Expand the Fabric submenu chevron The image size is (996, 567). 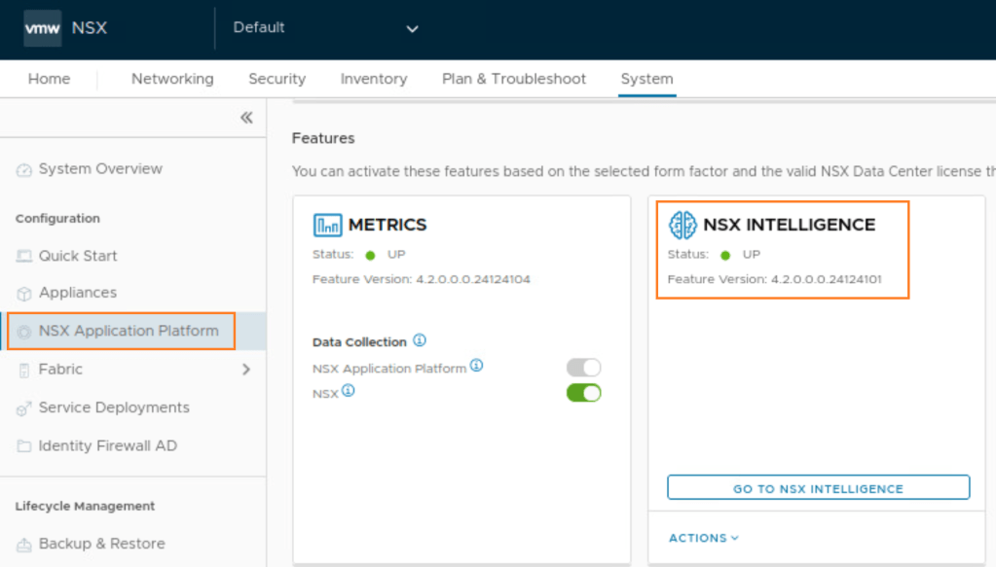point(245,370)
